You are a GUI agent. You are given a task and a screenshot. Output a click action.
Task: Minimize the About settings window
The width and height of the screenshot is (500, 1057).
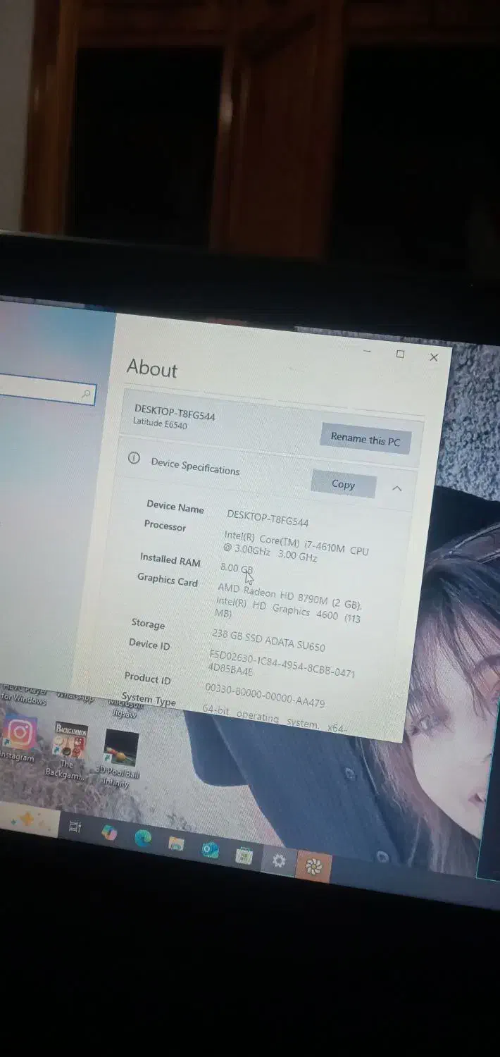point(367,350)
